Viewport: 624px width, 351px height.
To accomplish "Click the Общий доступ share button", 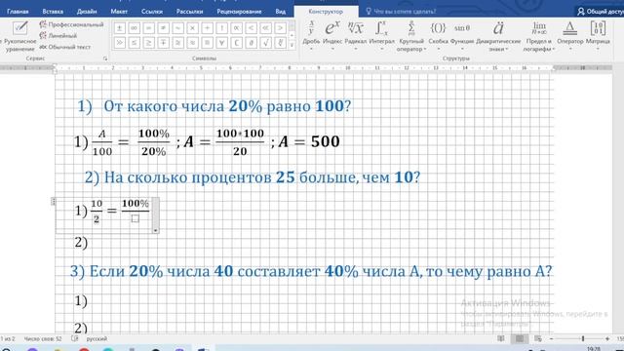I will click(601, 12).
